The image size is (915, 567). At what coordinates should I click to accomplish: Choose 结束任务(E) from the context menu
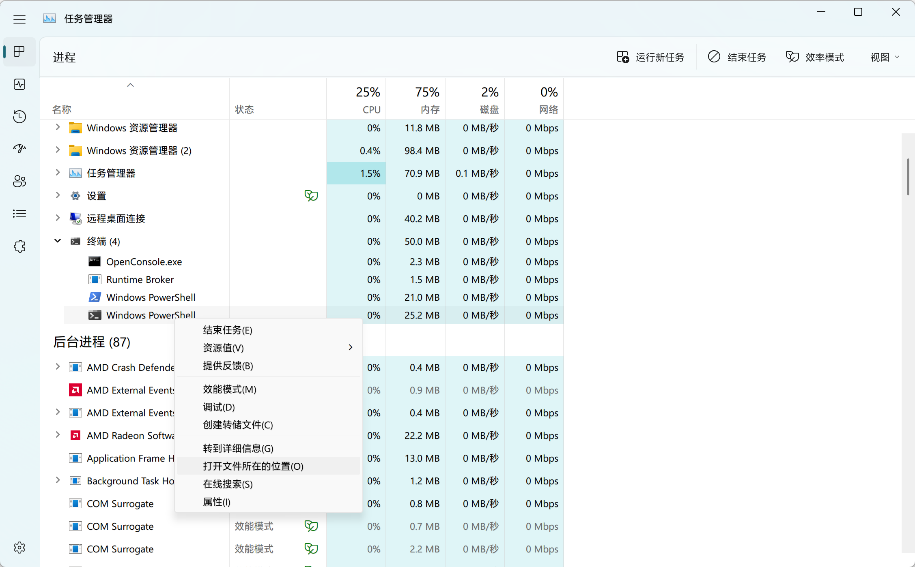(x=228, y=330)
